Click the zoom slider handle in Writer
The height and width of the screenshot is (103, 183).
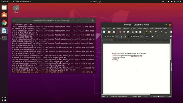click(158, 96)
